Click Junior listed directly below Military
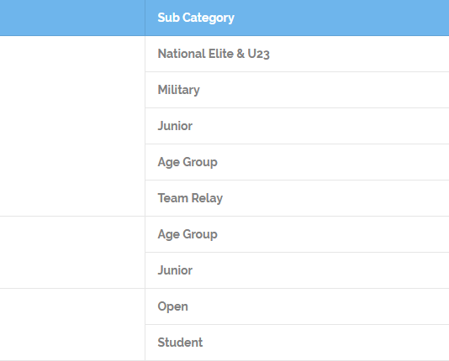Screen dimensions: 449x361 pos(297,126)
